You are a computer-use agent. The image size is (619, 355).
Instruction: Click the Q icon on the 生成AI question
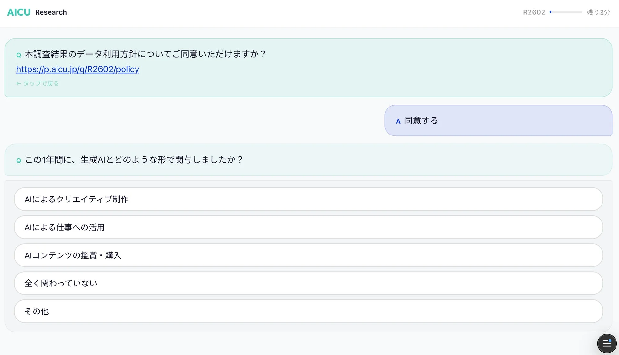pos(18,160)
